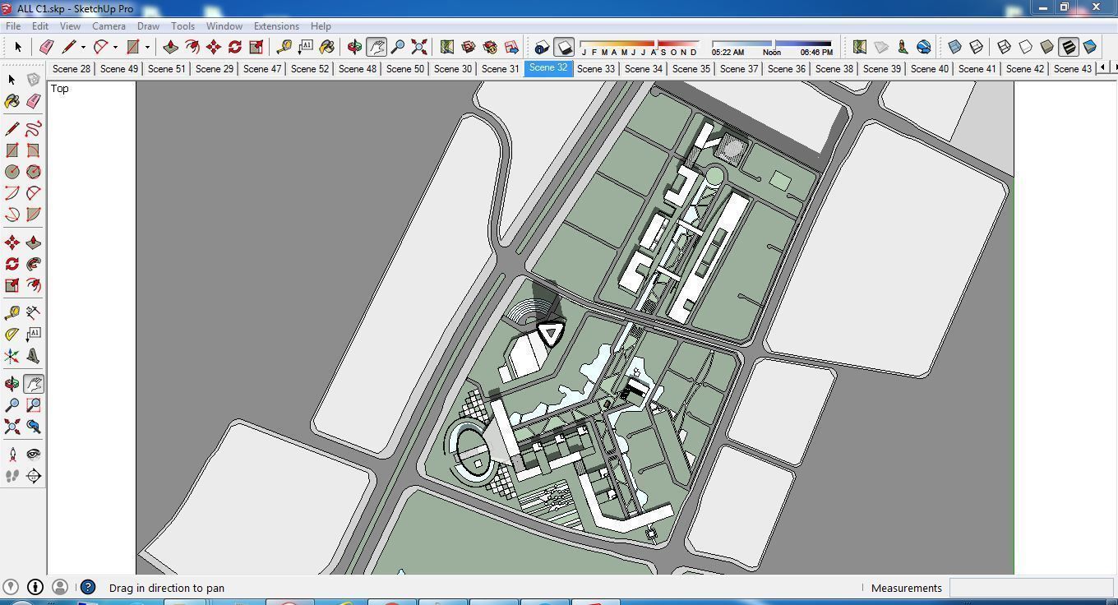Screen dimensions: 1118x605
Task: Click Zoom Extents in top toolbar
Action: click(x=419, y=47)
